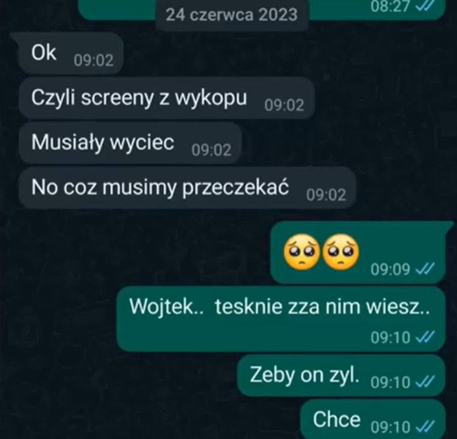Tap the 09:02 timestamp beside "Ok"

(94, 60)
